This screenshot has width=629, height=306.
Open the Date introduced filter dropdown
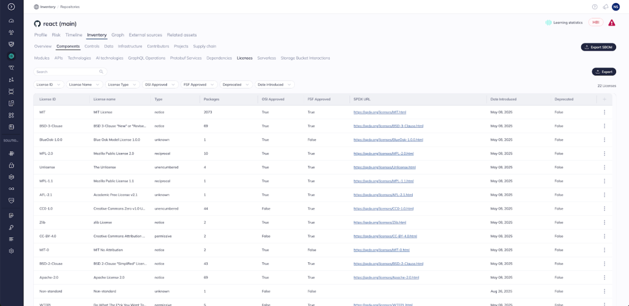274,84
